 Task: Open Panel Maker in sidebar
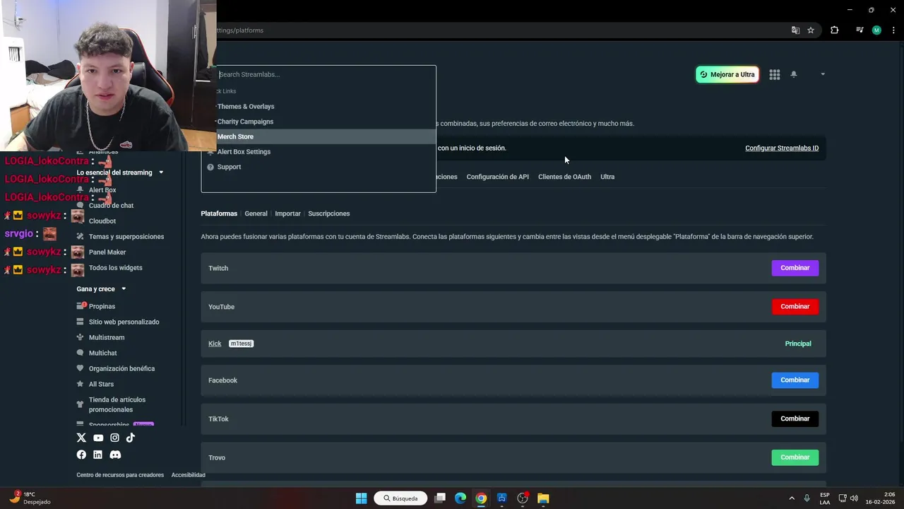coord(107,252)
